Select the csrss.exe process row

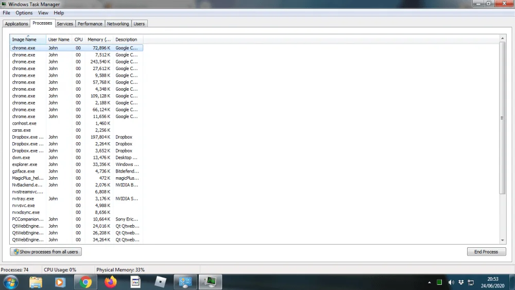76,130
